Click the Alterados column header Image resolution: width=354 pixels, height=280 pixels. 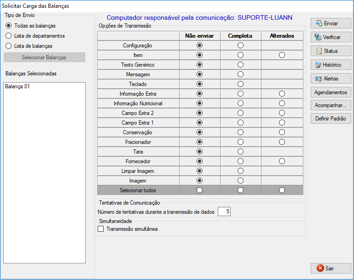click(282, 36)
